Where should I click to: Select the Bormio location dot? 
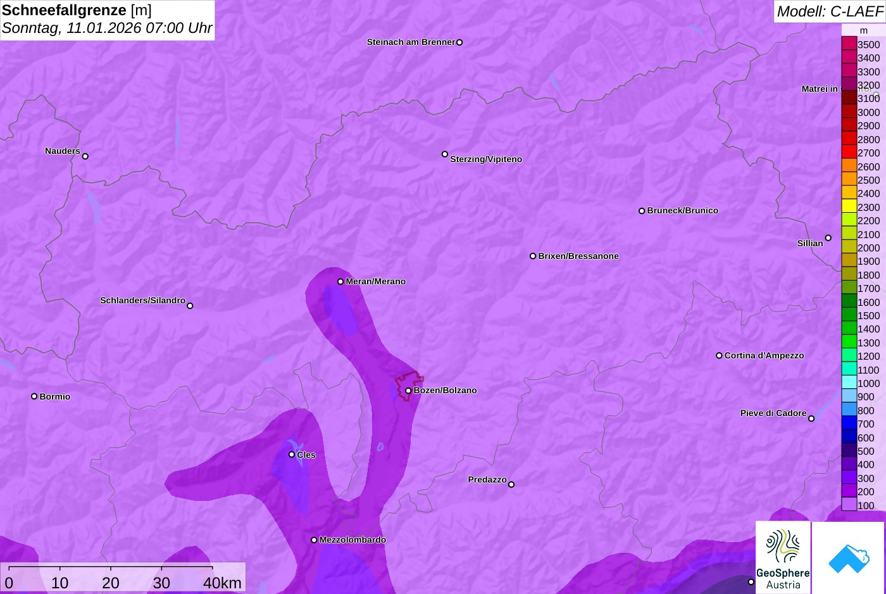pos(34,396)
